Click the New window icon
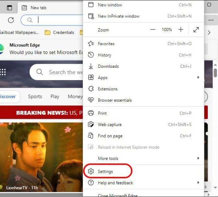This screenshot has height=197, width=218. [x=91, y=5]
